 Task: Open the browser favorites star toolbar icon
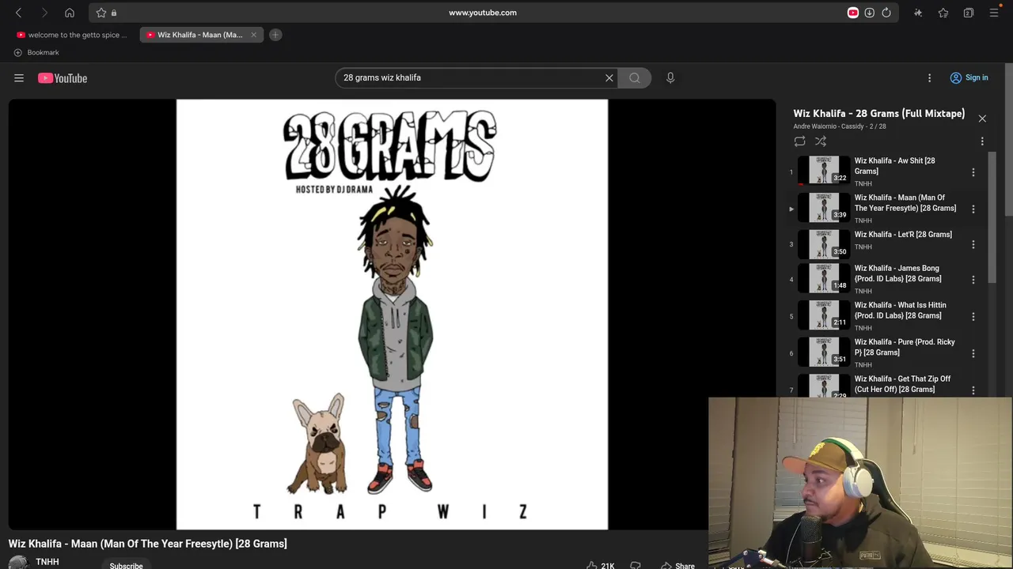tap(943, 13)
